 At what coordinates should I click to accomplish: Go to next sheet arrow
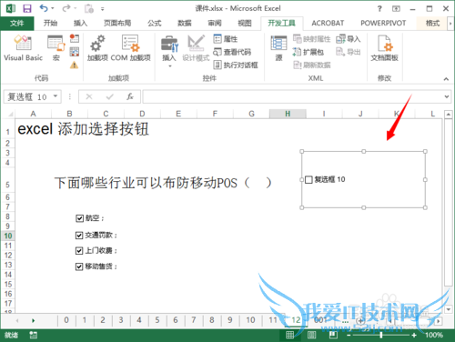click(x=33, y=320)
